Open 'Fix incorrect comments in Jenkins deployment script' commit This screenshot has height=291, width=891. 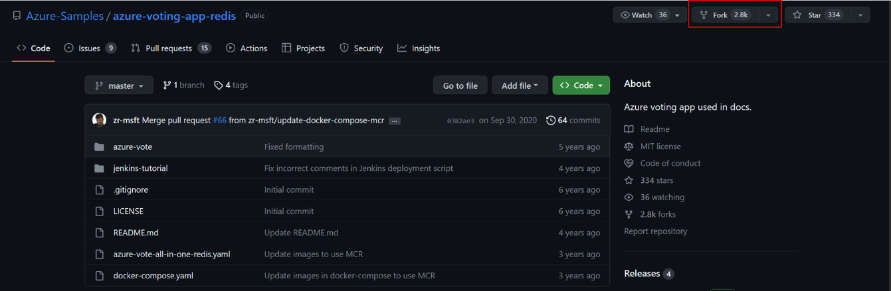click(359, 168)
